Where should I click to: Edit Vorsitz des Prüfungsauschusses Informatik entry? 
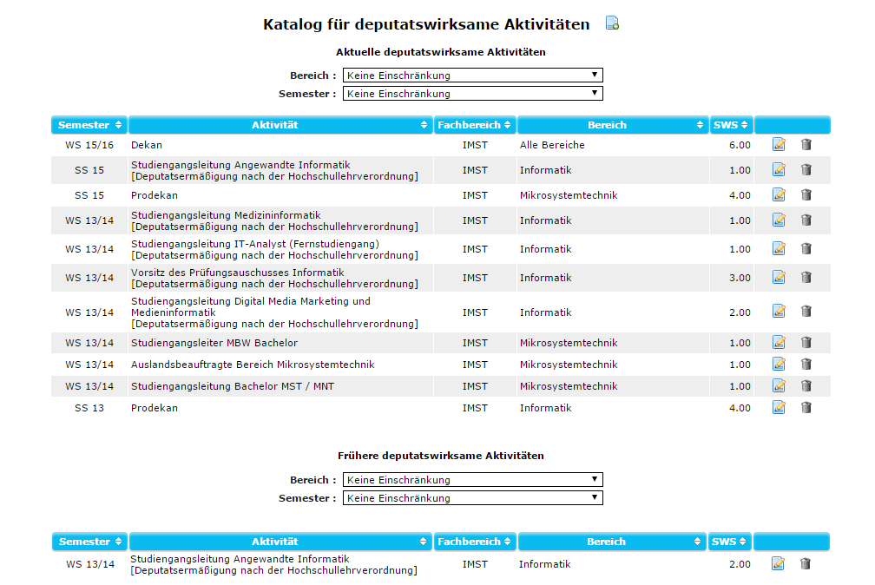[x=779, y=277]
